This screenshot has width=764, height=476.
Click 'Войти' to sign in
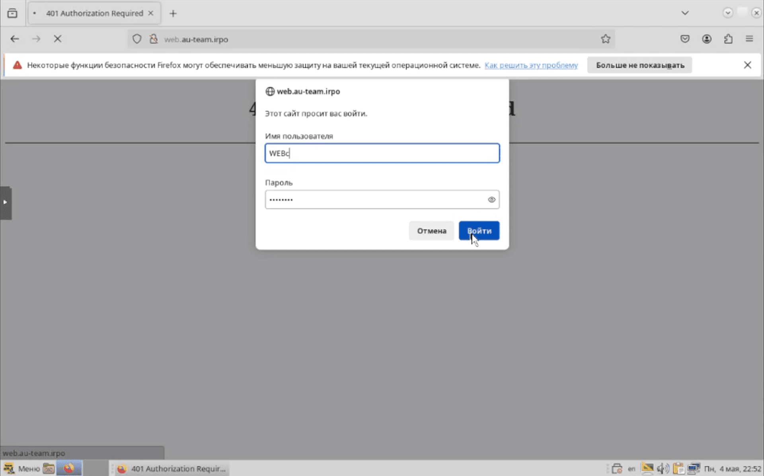point(479,231)
